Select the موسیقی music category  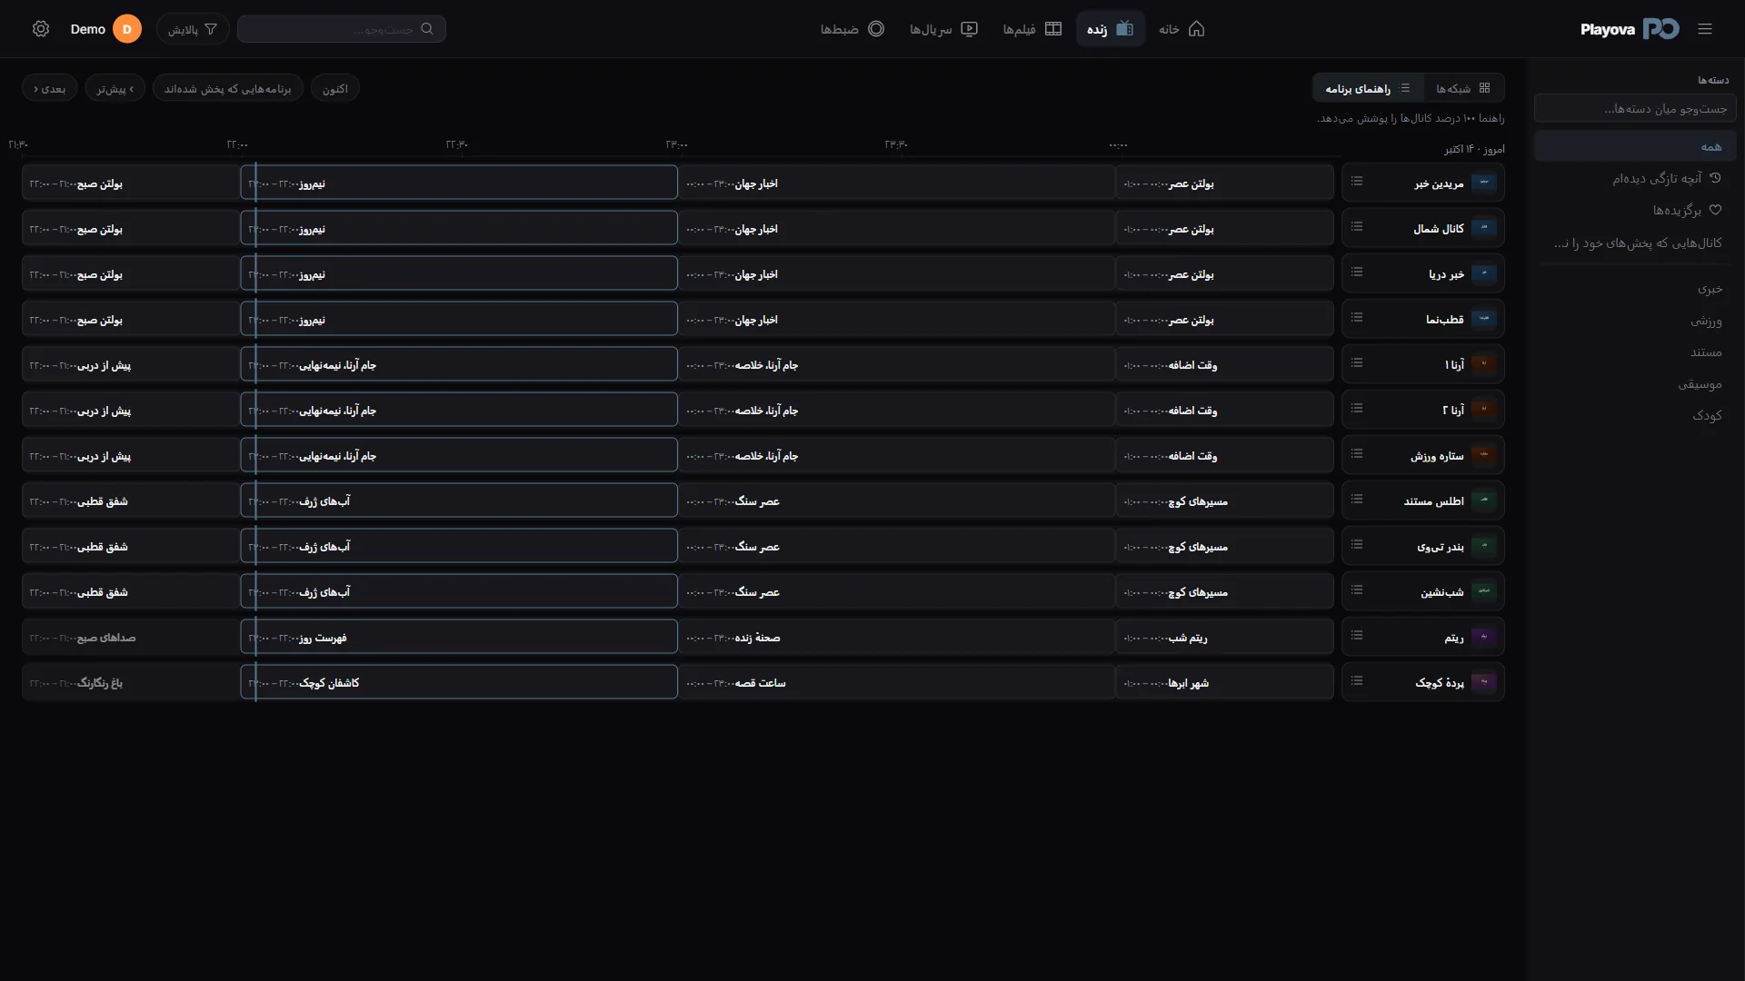pos(1635,383)
